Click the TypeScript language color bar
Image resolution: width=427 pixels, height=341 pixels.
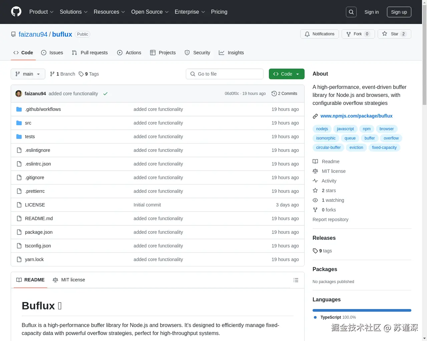[362, 310]
